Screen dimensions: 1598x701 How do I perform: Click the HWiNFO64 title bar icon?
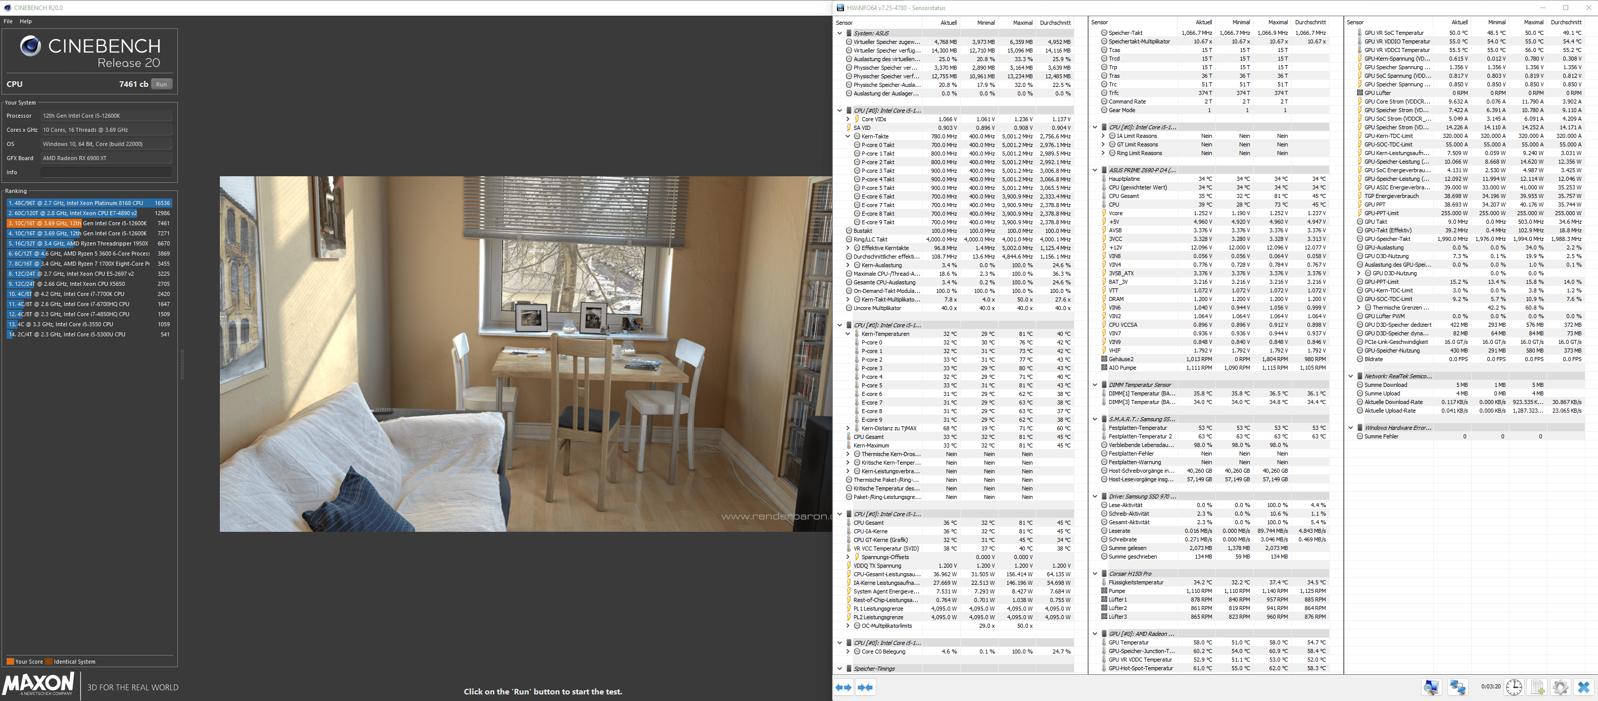(840, 8)
